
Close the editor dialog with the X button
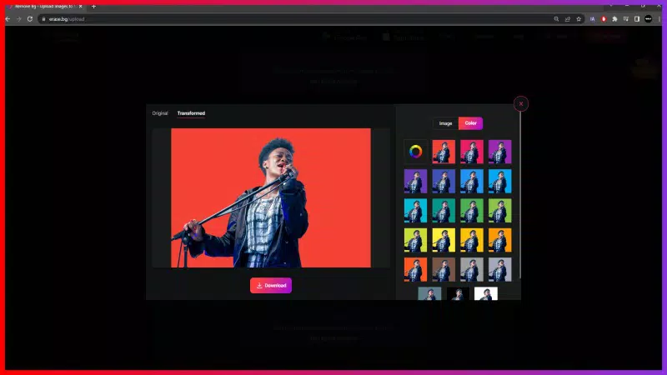[x=520, y=103]
